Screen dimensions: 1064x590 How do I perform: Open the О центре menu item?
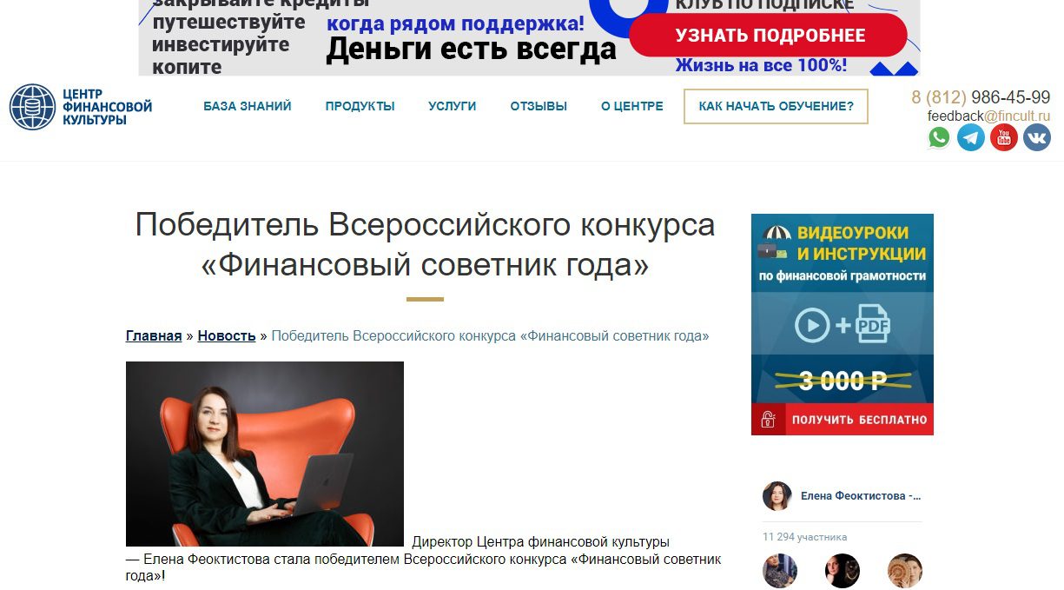point(632,106)
